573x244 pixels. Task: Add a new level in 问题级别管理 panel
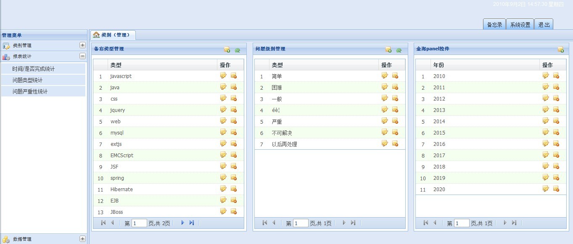tap(388, 50)
